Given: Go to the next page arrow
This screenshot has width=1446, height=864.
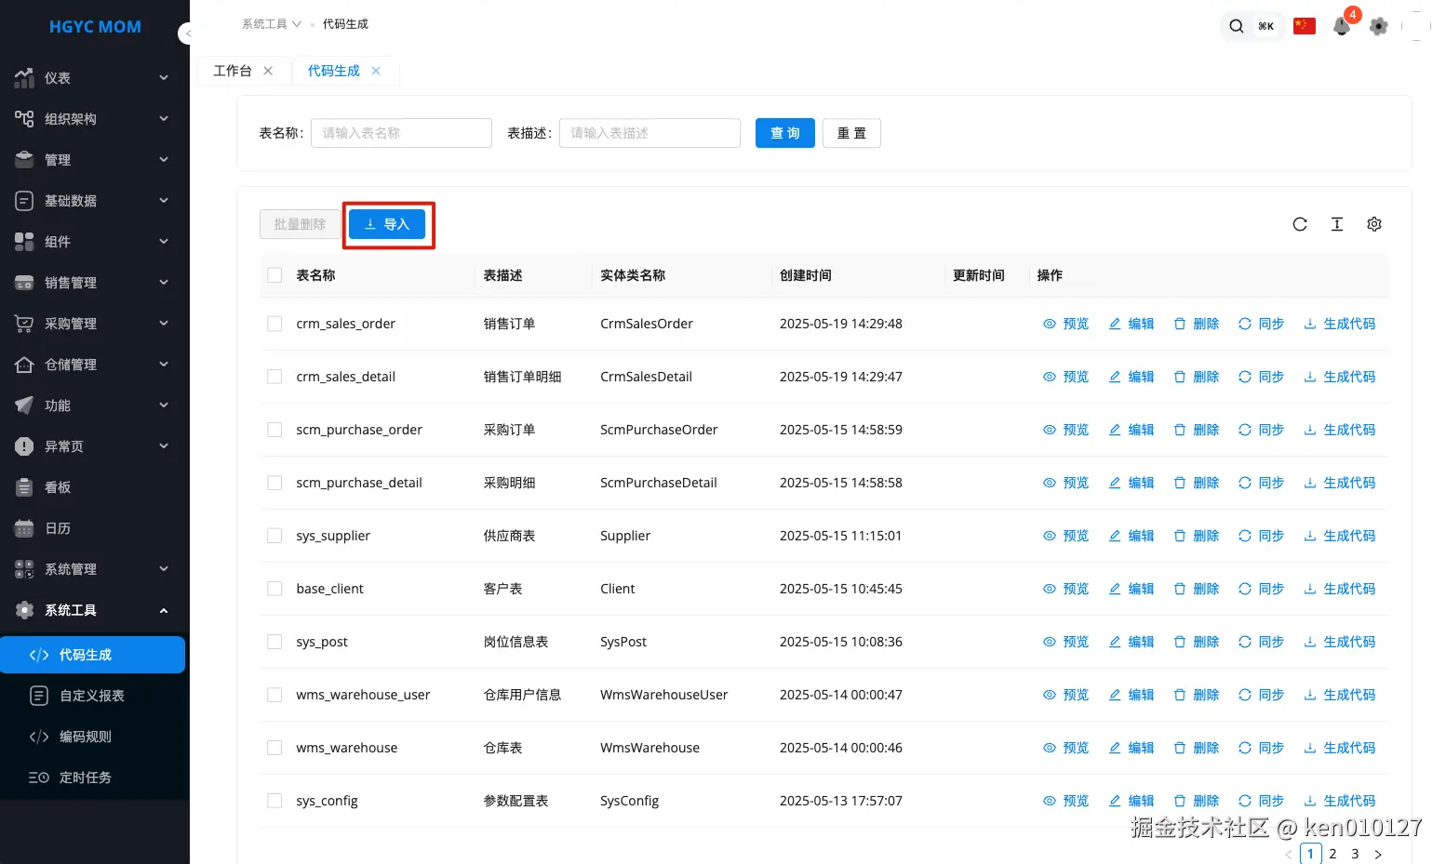Looking at the screenshot, I should click(x=1378, y=854).
